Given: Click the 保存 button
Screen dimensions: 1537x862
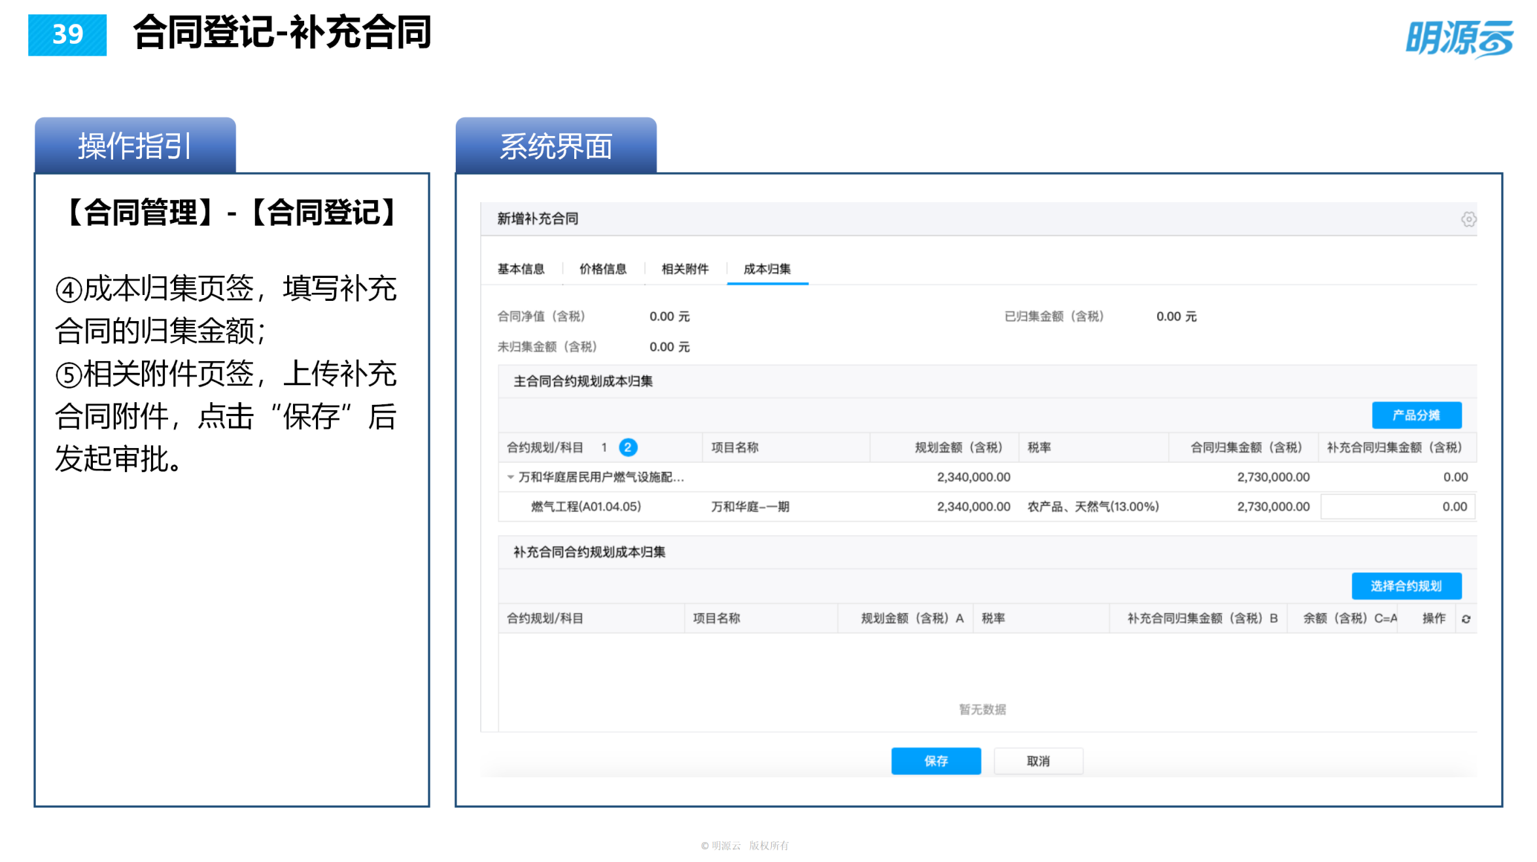Looking at the screenshot, I should tap(936, 761).
